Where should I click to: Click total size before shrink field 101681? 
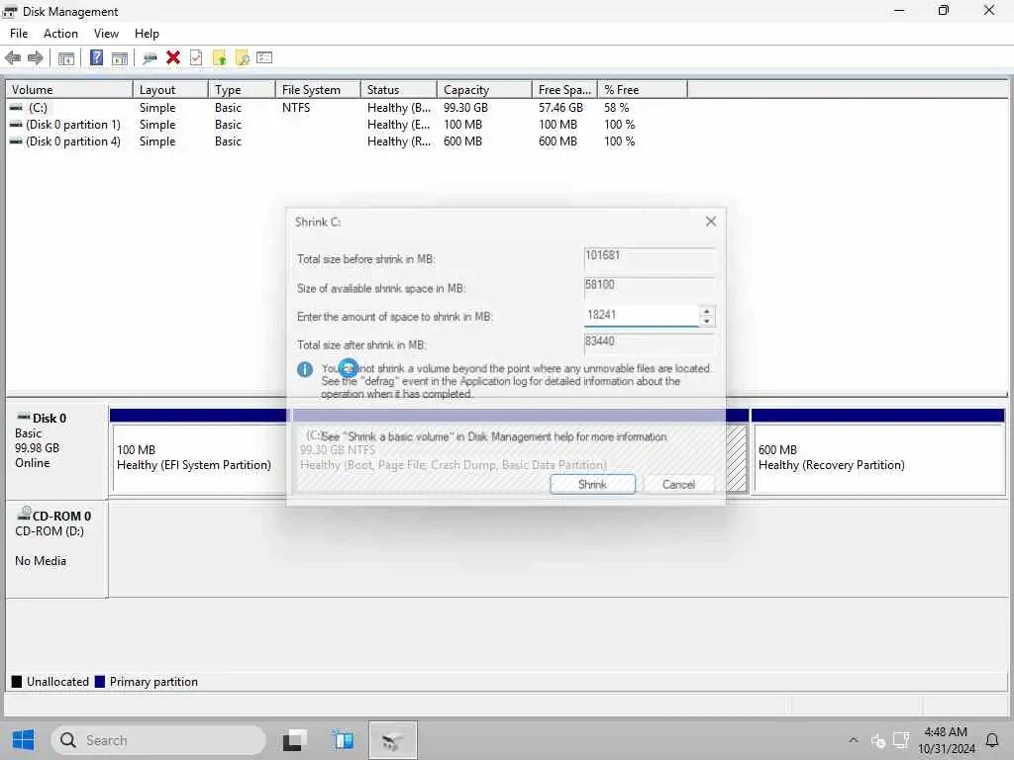pos(650,258)
